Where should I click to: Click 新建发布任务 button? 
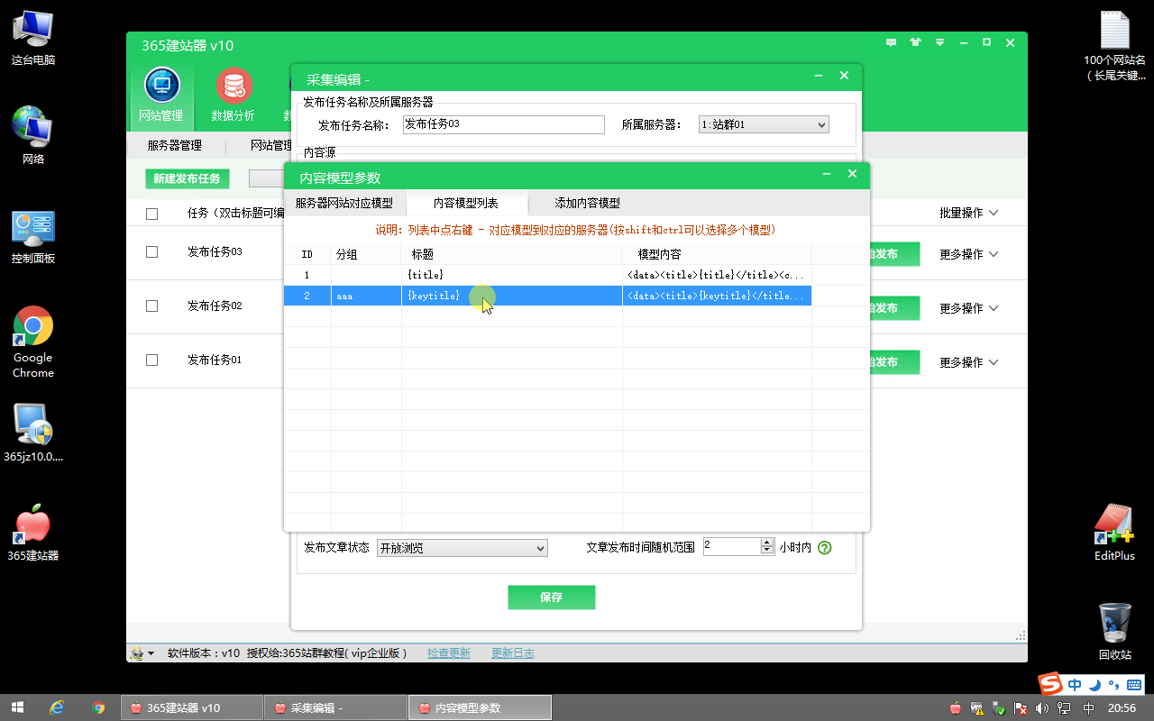[x=187, y=178]
